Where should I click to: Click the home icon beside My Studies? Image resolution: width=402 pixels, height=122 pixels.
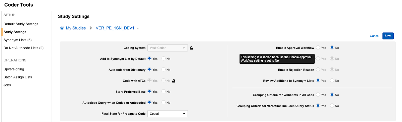(x=62, y=28)
